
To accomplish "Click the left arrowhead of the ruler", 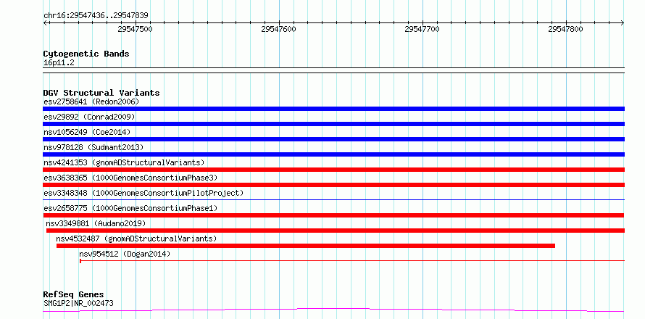I will pyautogui.click(x=45, y=22).
